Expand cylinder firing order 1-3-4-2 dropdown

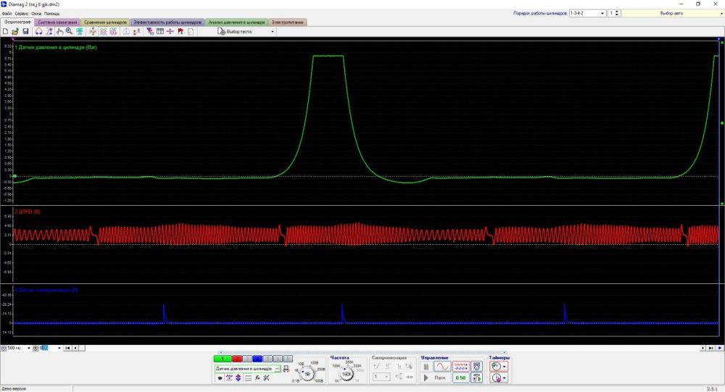tap(602, 13)
